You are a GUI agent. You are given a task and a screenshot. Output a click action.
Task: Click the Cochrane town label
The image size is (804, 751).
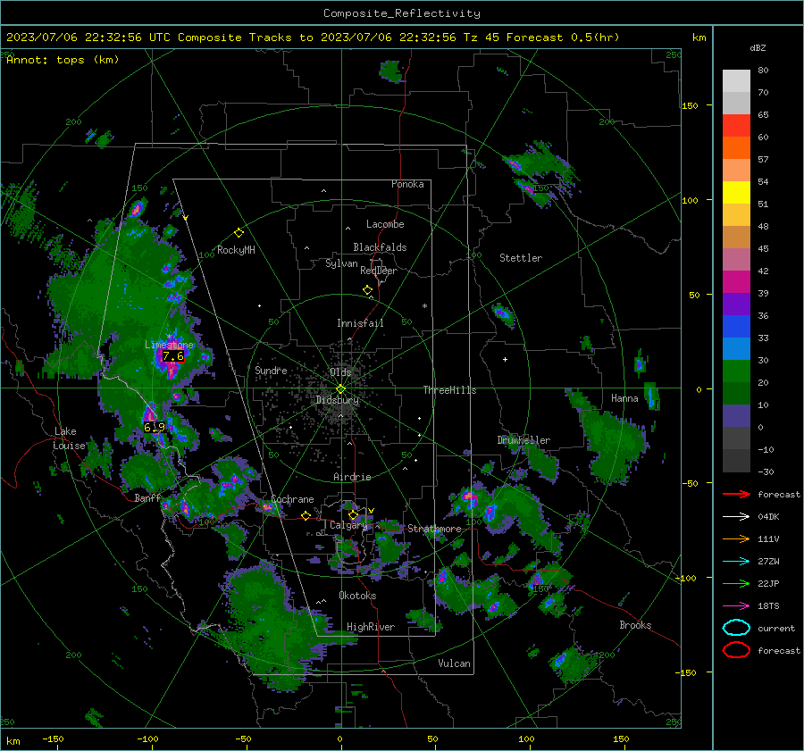(x=292, y=499)
